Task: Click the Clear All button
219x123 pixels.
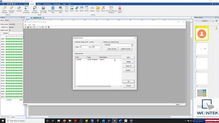Action: (129, 66)
